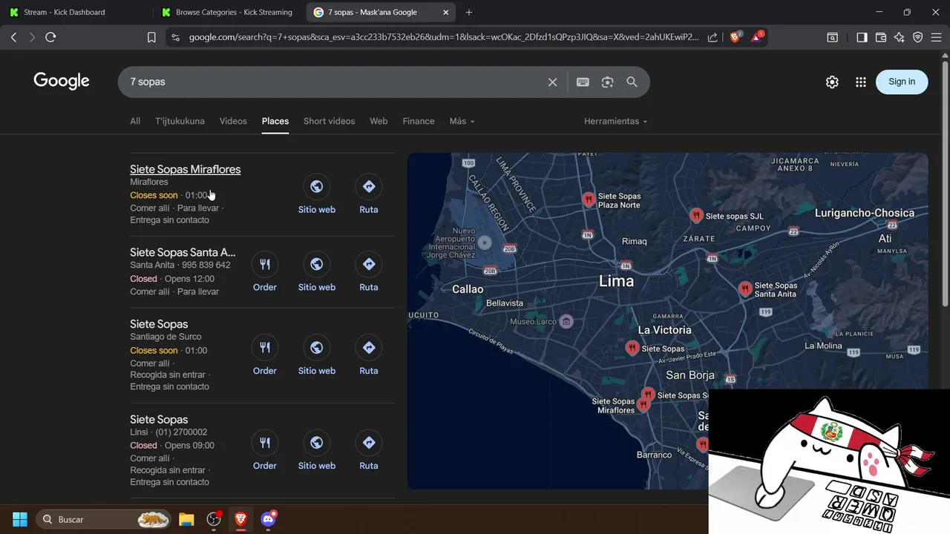Image resolution: width=950 pixels, height=534 pixels.
Task: Switch to Videos tab
Action: point(233,121)
